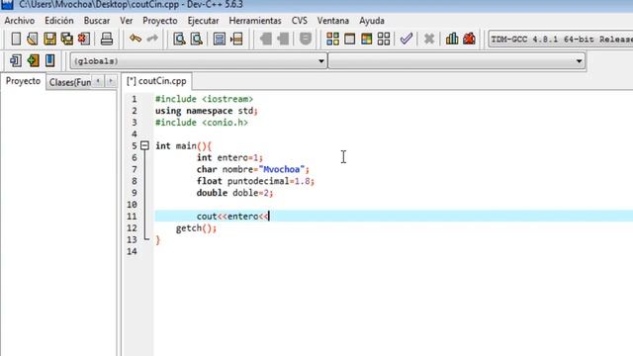Viewport: 633px width, 356px height.
Task: Click the text double doble=2;
Action: [234, 193]
